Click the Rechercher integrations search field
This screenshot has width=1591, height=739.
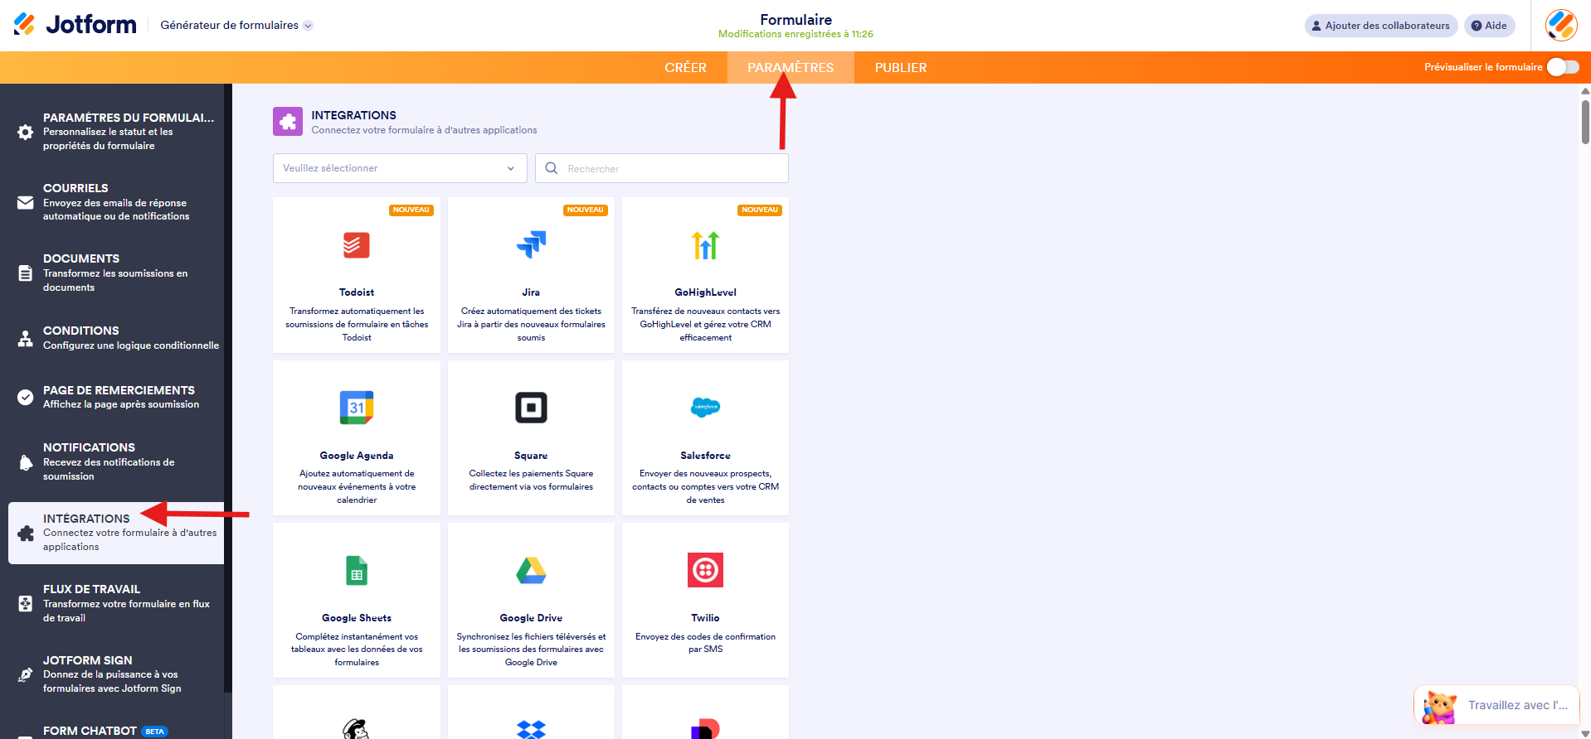(x=672, y=168)
